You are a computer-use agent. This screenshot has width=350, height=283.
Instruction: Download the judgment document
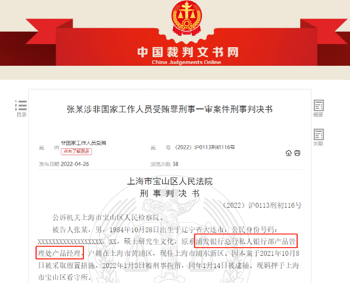289,153
